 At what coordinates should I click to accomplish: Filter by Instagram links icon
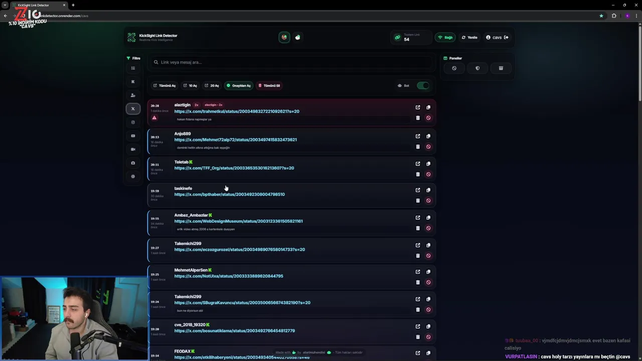[x=133, y=122]
